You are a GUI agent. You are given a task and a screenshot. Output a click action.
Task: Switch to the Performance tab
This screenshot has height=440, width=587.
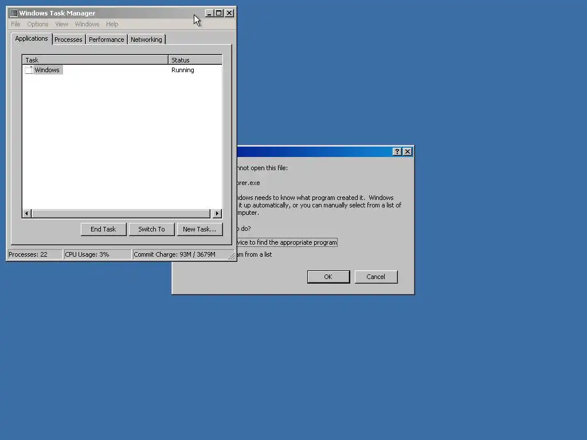pyautogui.click(x=106, y=40)
